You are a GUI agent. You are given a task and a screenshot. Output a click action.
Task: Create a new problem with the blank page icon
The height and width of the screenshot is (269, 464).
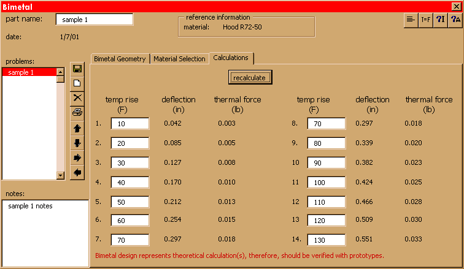[78, 83]
